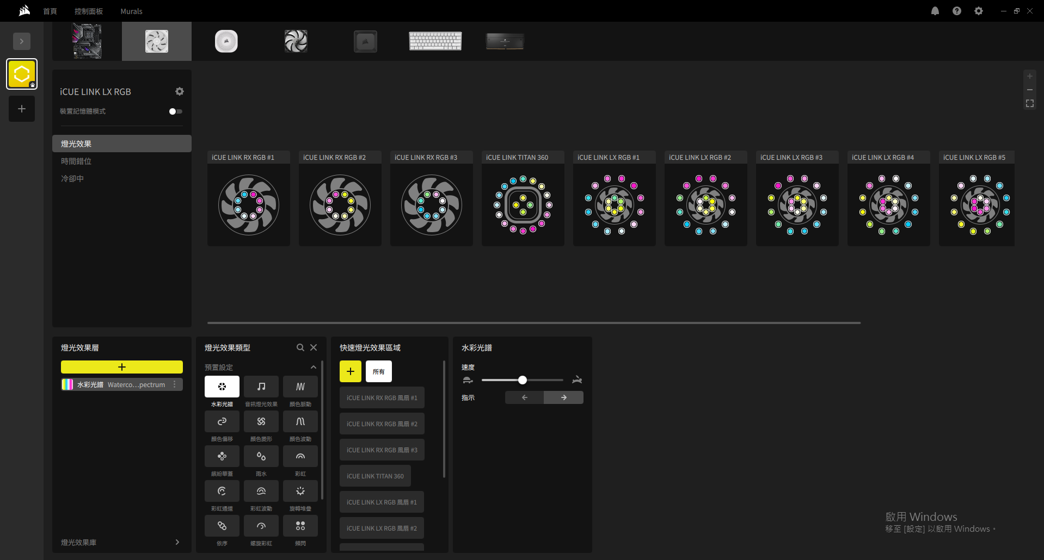Select iCUE LINK TITAN 360 zone button
The width and height of the screenshot is (1044, 560).
click(375, 476)
